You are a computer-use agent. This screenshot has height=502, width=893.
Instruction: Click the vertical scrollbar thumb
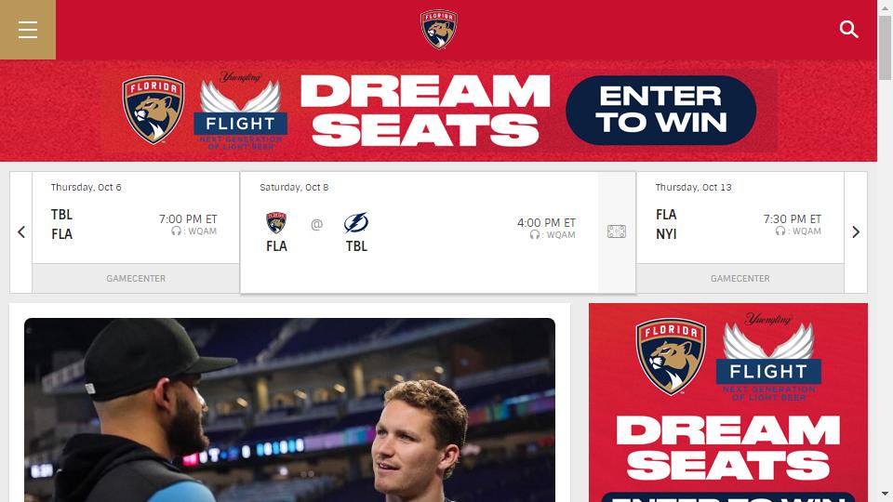885,47
